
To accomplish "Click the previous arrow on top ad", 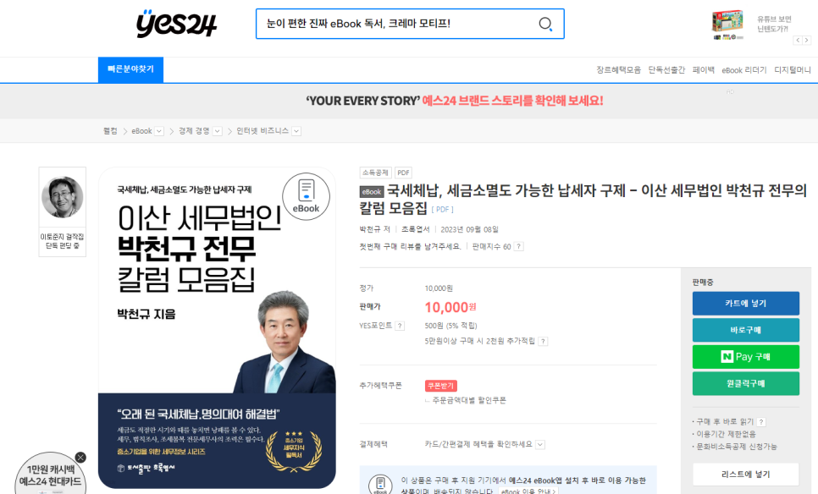I will [x=798, y=40].
